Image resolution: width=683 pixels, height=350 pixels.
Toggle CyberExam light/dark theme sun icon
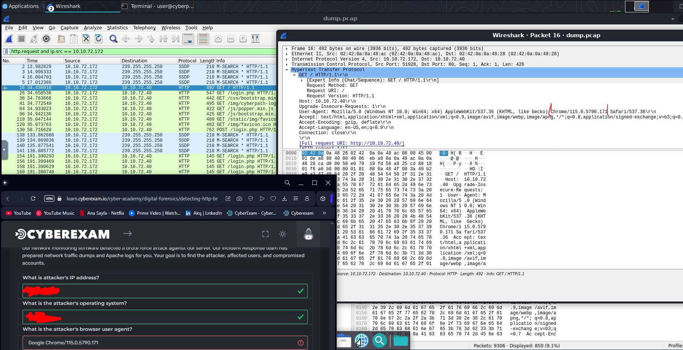(x=283, y=234)
